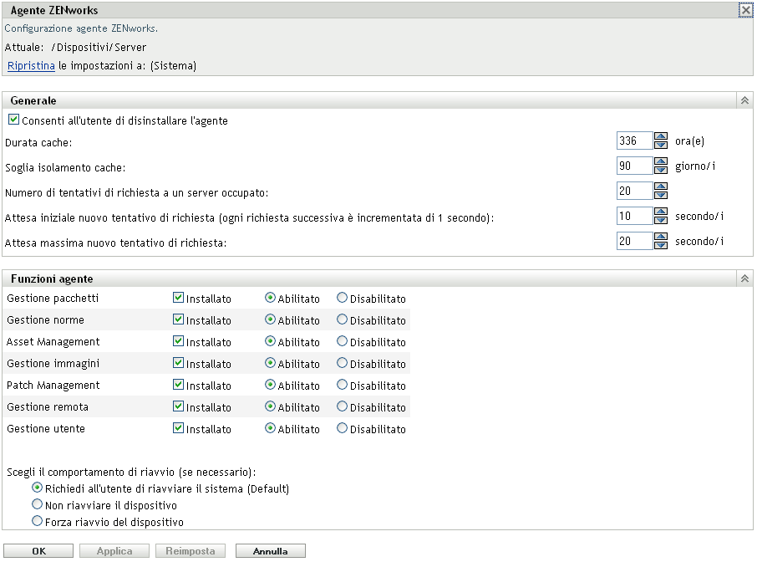The image size is (757, 562).
Task: Close the Agente ZENworks panel
Action: coord(746,10)
